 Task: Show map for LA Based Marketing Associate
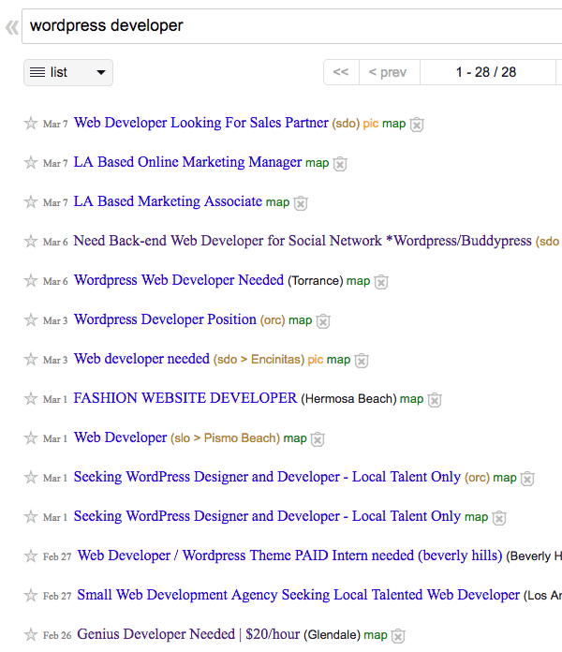pos(277,202)
